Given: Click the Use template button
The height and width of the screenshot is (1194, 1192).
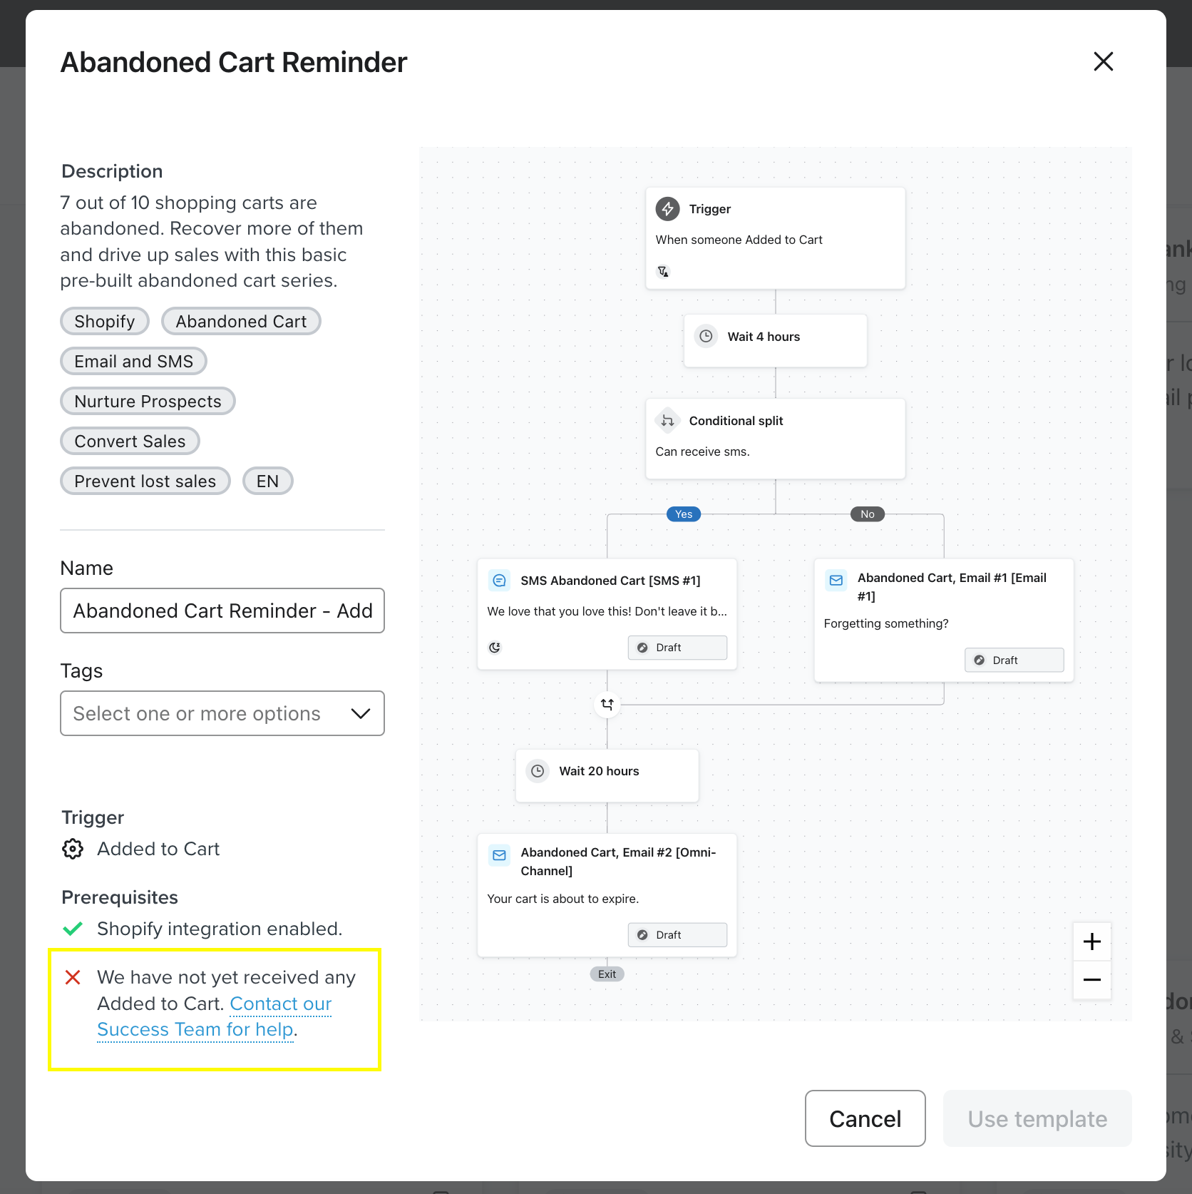Looking at the screenshot, I should point(1037,1118).
